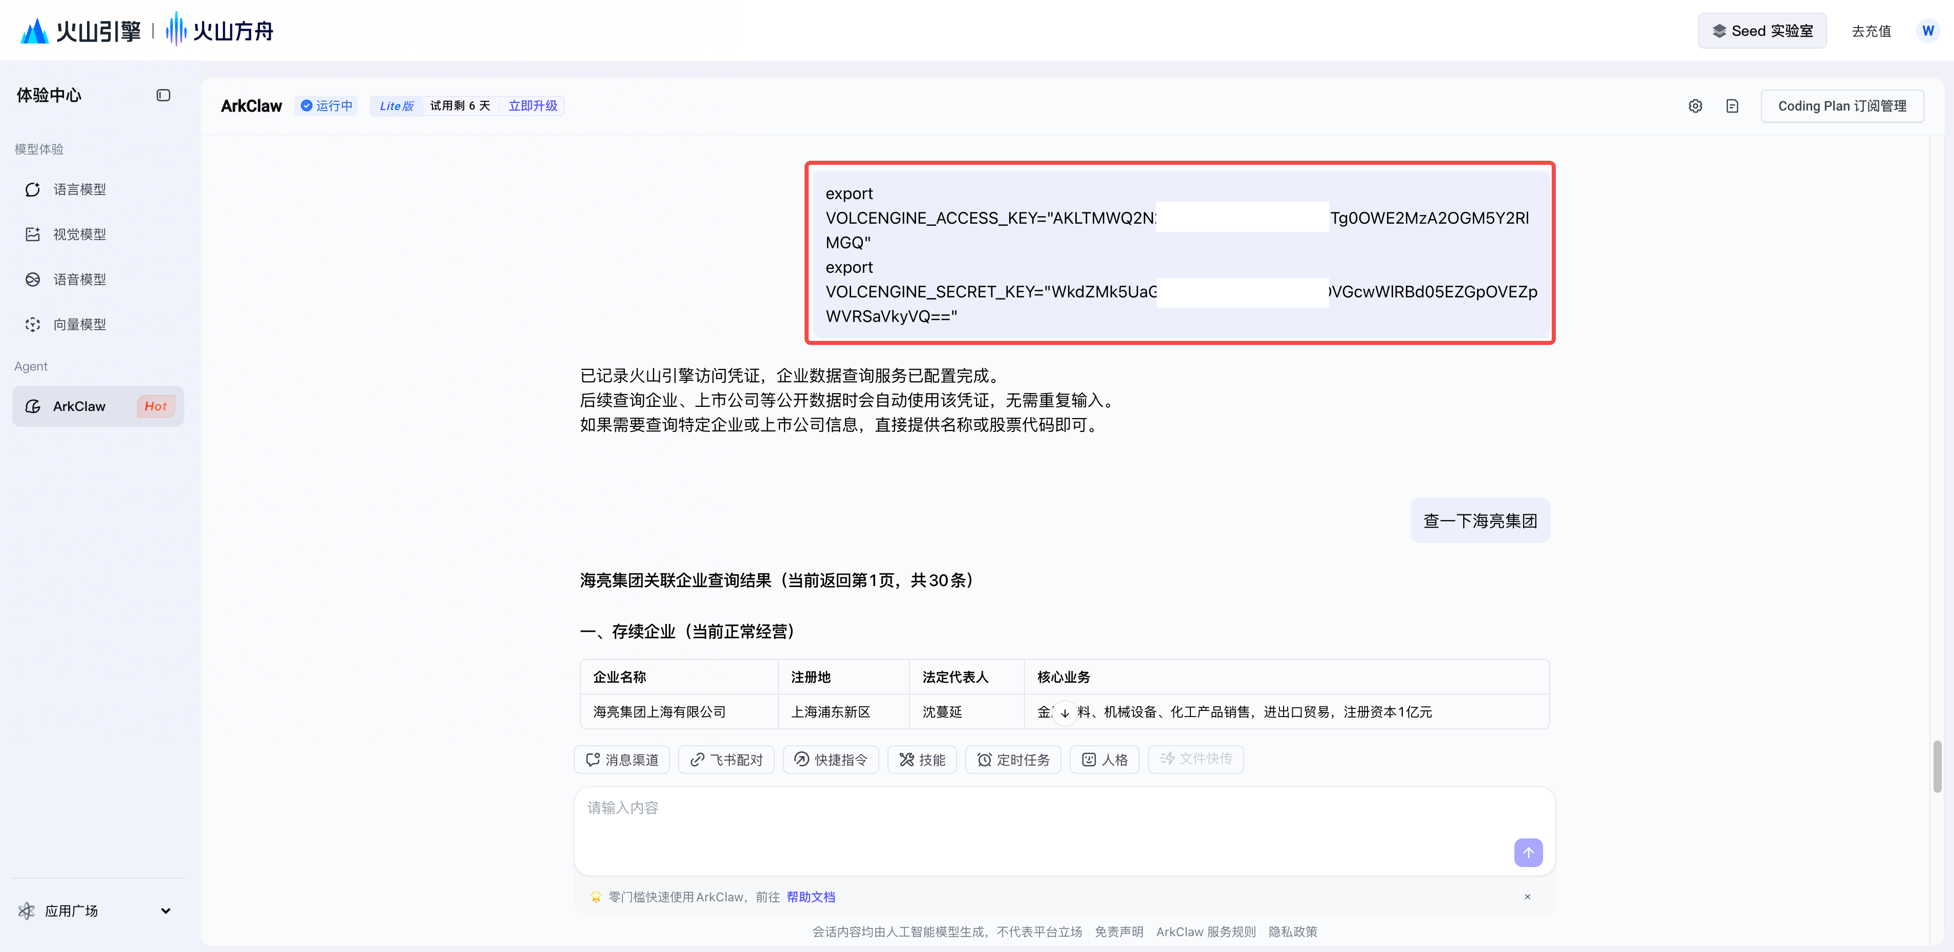Open 快捷指令 quick commands

(831, 760)
